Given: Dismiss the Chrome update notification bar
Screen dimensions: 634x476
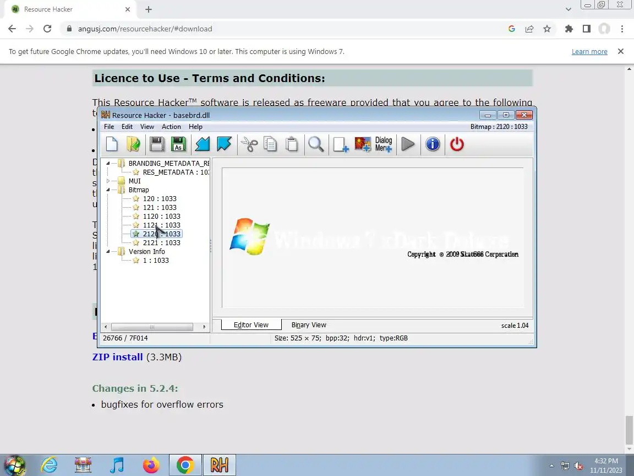Looking at the screenshot, I should 621,51.
